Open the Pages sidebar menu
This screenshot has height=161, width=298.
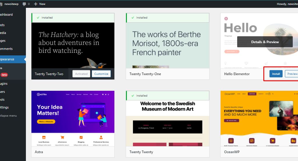point(3,41)
